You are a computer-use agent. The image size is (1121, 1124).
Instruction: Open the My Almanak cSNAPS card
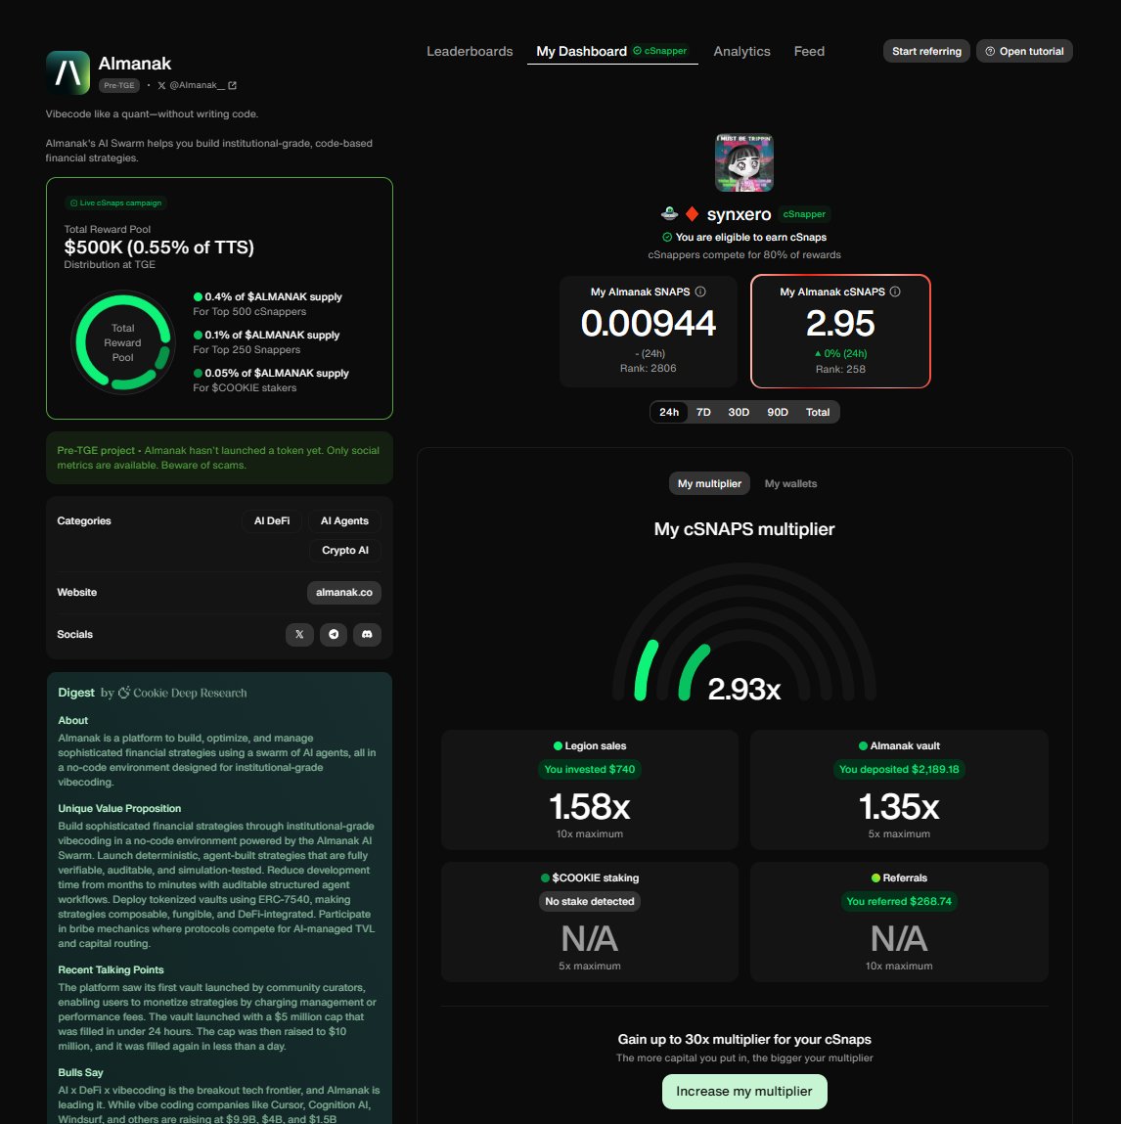click(840, 332)
